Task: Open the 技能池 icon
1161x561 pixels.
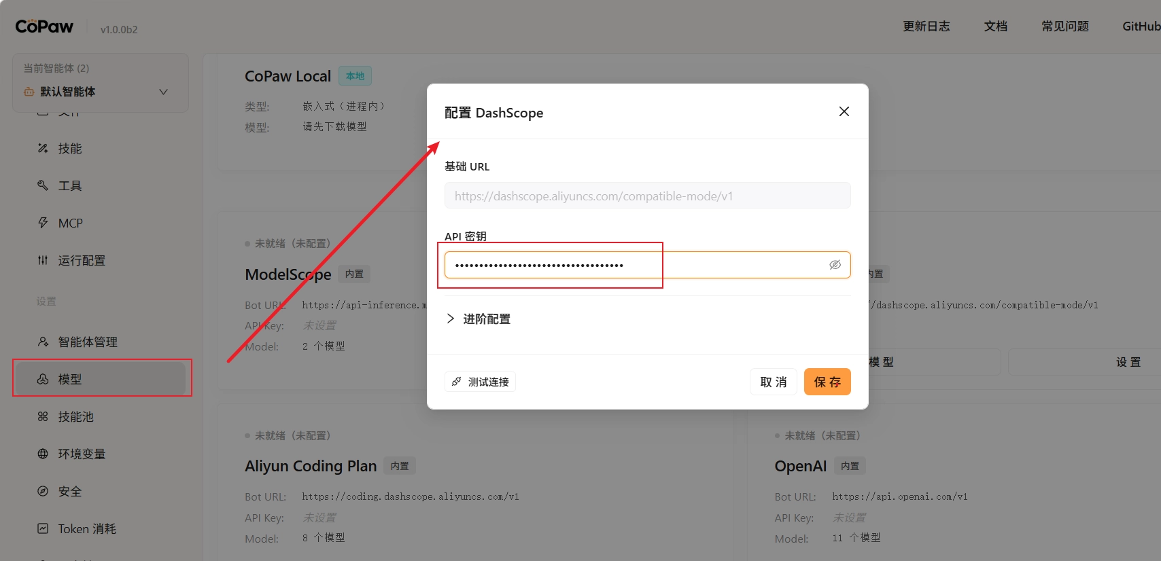Action: (43, 416)
